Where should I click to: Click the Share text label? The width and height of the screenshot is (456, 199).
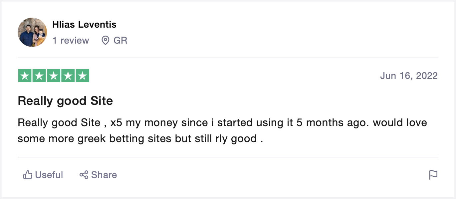point(104,175)
